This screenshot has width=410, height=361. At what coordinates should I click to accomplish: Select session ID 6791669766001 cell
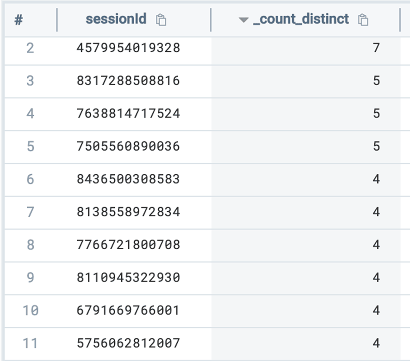[x=128, y=311]
